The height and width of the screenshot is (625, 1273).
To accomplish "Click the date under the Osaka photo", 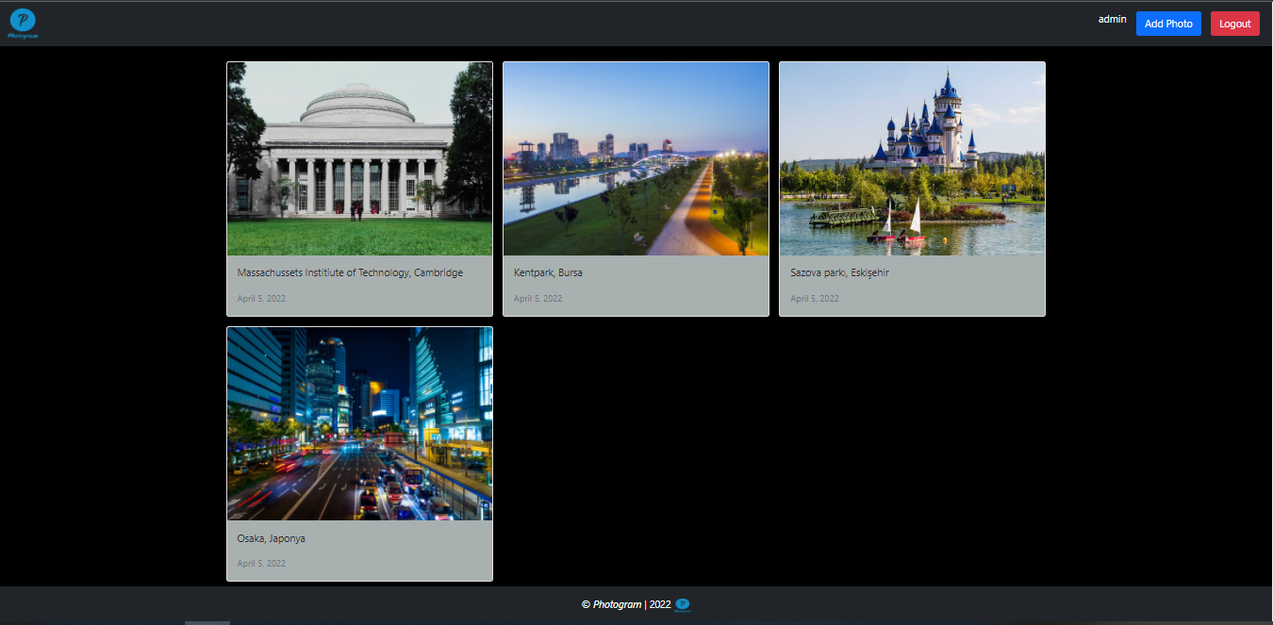I will click(261, 563).
